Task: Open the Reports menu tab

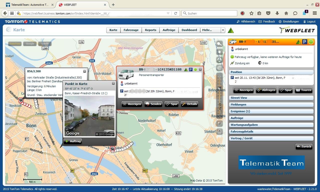Action: click(x=150, y=30)
